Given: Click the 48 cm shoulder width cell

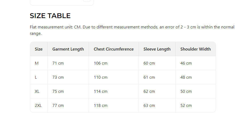Looking at the screenshot, I should (x=186, y=77).
